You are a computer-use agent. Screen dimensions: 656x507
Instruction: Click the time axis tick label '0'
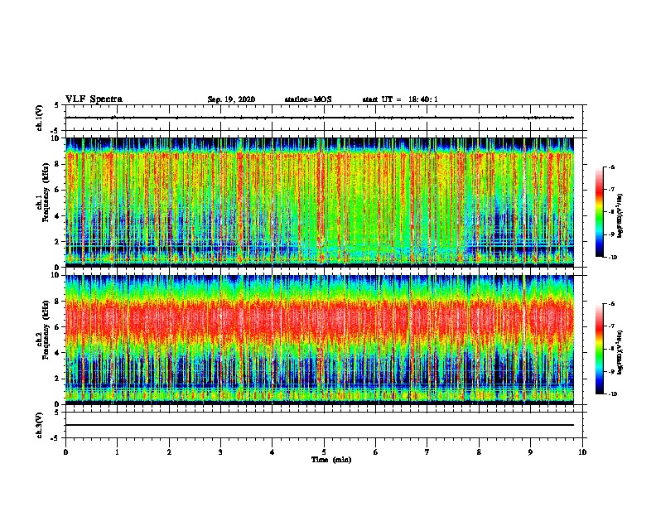[x=65, y=452]
